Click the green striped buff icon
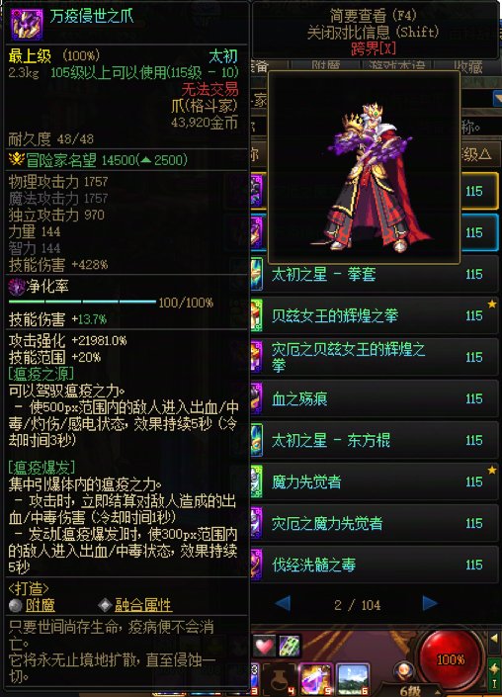This screenshot has width=502, height=697. click(x=290, y=646)
